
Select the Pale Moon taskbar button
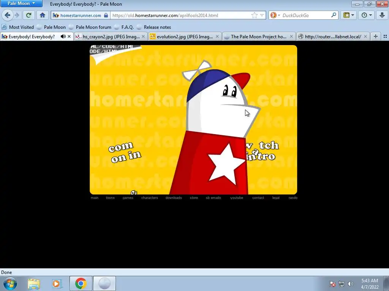[104, 283]
